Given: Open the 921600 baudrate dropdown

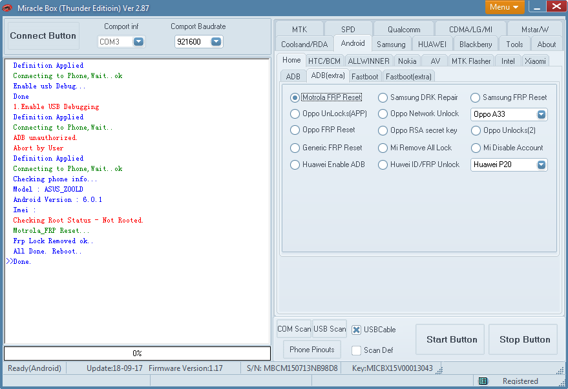Looking at the screenshot, I should click(x=216, y=42).
